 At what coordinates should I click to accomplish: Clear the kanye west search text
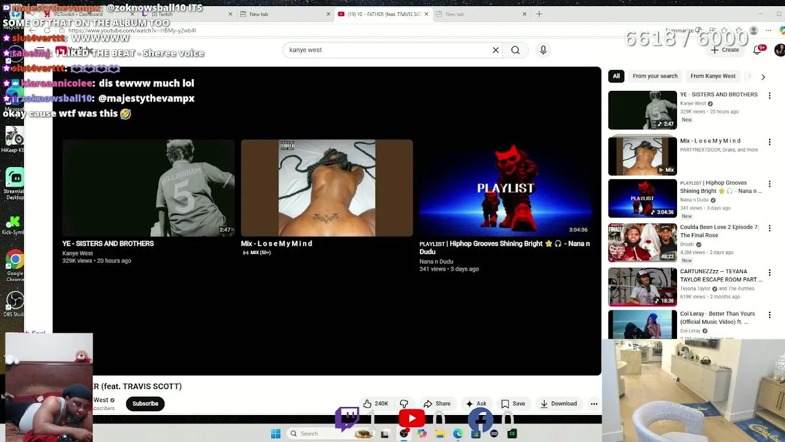click(496, 50)
